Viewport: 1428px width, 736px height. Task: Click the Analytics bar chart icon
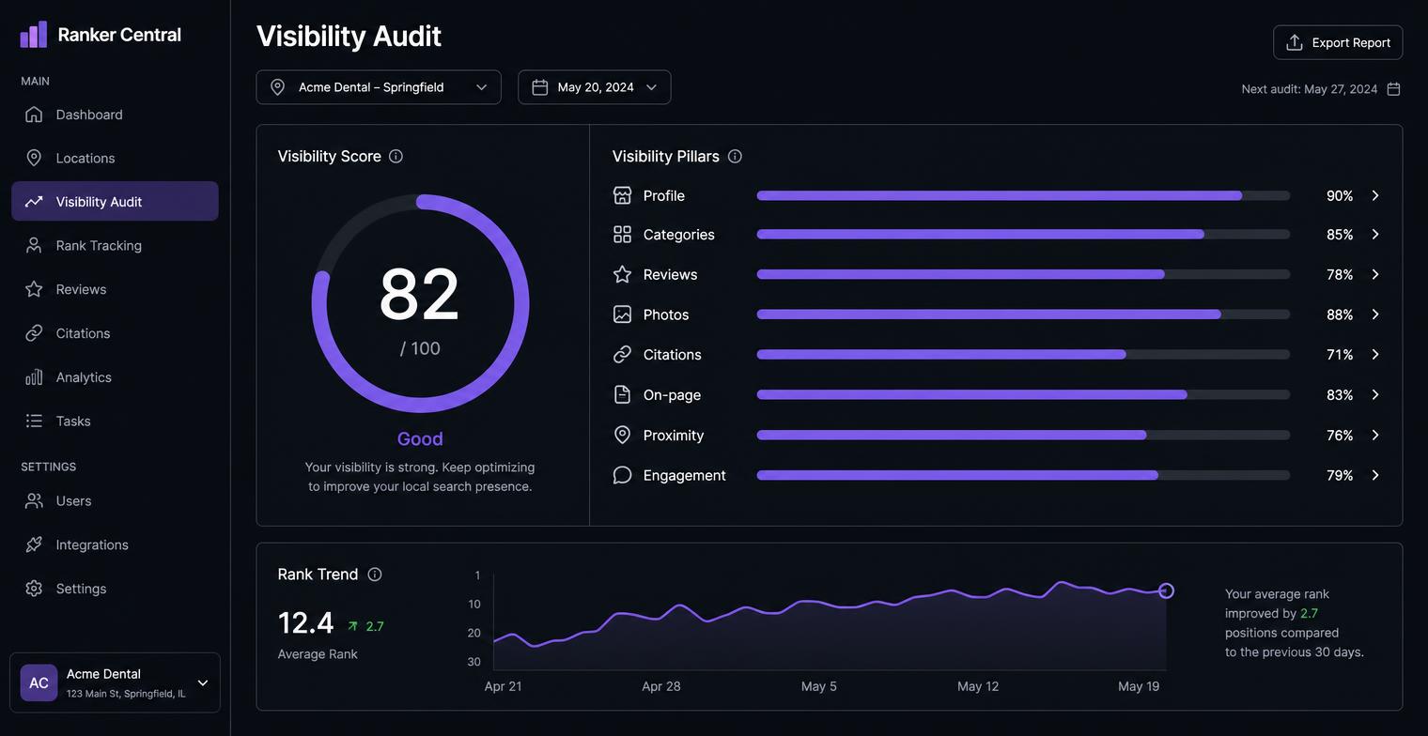pos(34,377)
